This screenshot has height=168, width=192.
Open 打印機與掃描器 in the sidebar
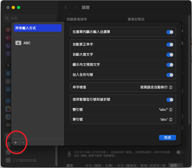24,160
